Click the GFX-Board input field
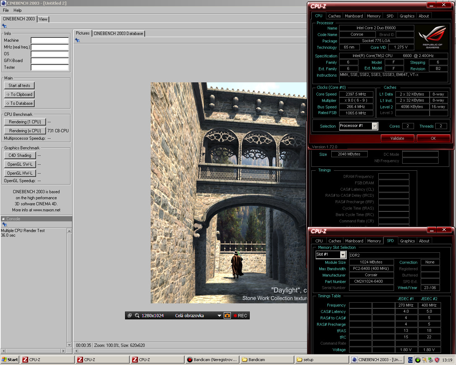This screenshot has height=365, width=456. (50, 61)
